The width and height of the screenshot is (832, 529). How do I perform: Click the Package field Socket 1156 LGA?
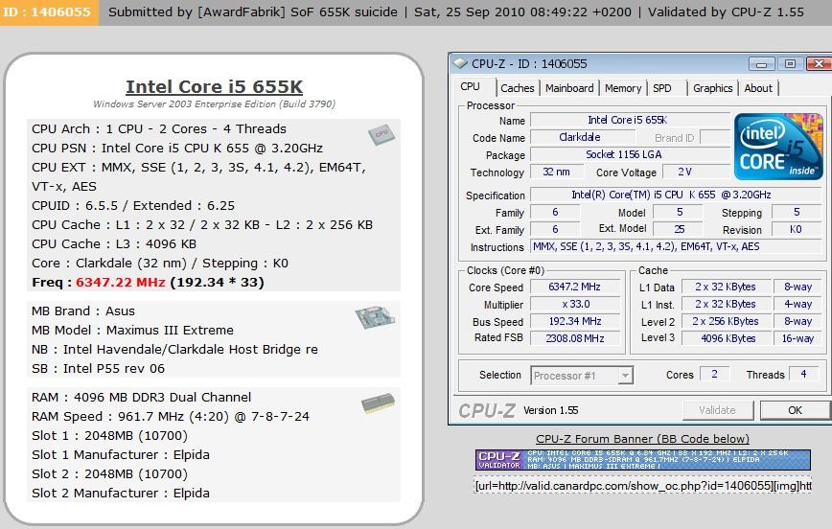point(630,154)
